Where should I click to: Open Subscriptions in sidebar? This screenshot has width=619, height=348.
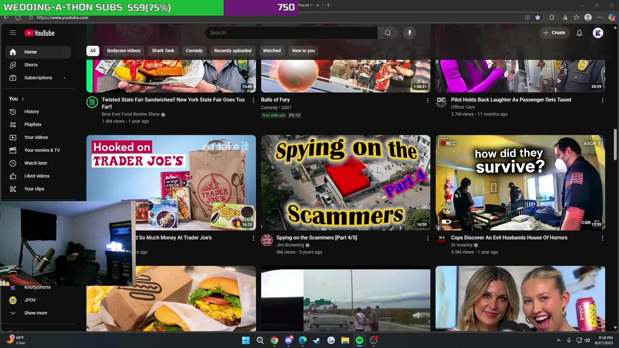38,78
